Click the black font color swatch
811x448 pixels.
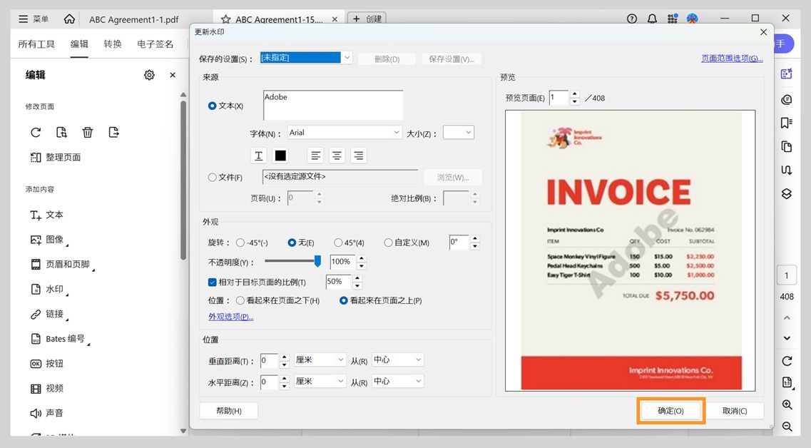280,155
